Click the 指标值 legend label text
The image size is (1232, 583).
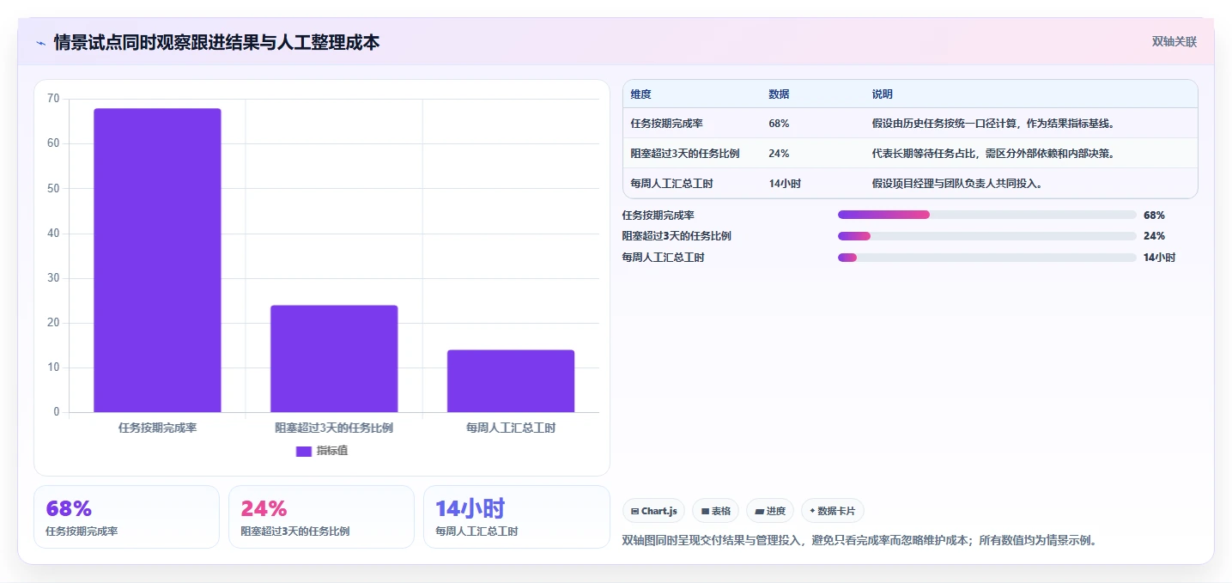[x=332, y=451]
